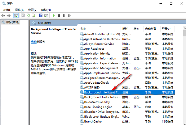Open the 查看(V) menu

(x=33, y=10)
